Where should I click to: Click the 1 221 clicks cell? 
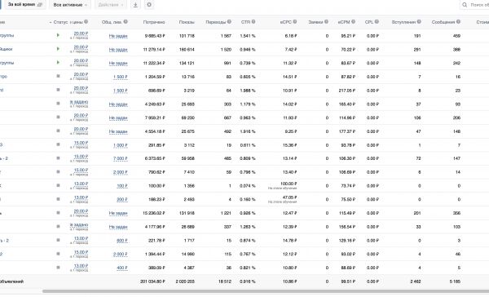click(x=226, y=213)
